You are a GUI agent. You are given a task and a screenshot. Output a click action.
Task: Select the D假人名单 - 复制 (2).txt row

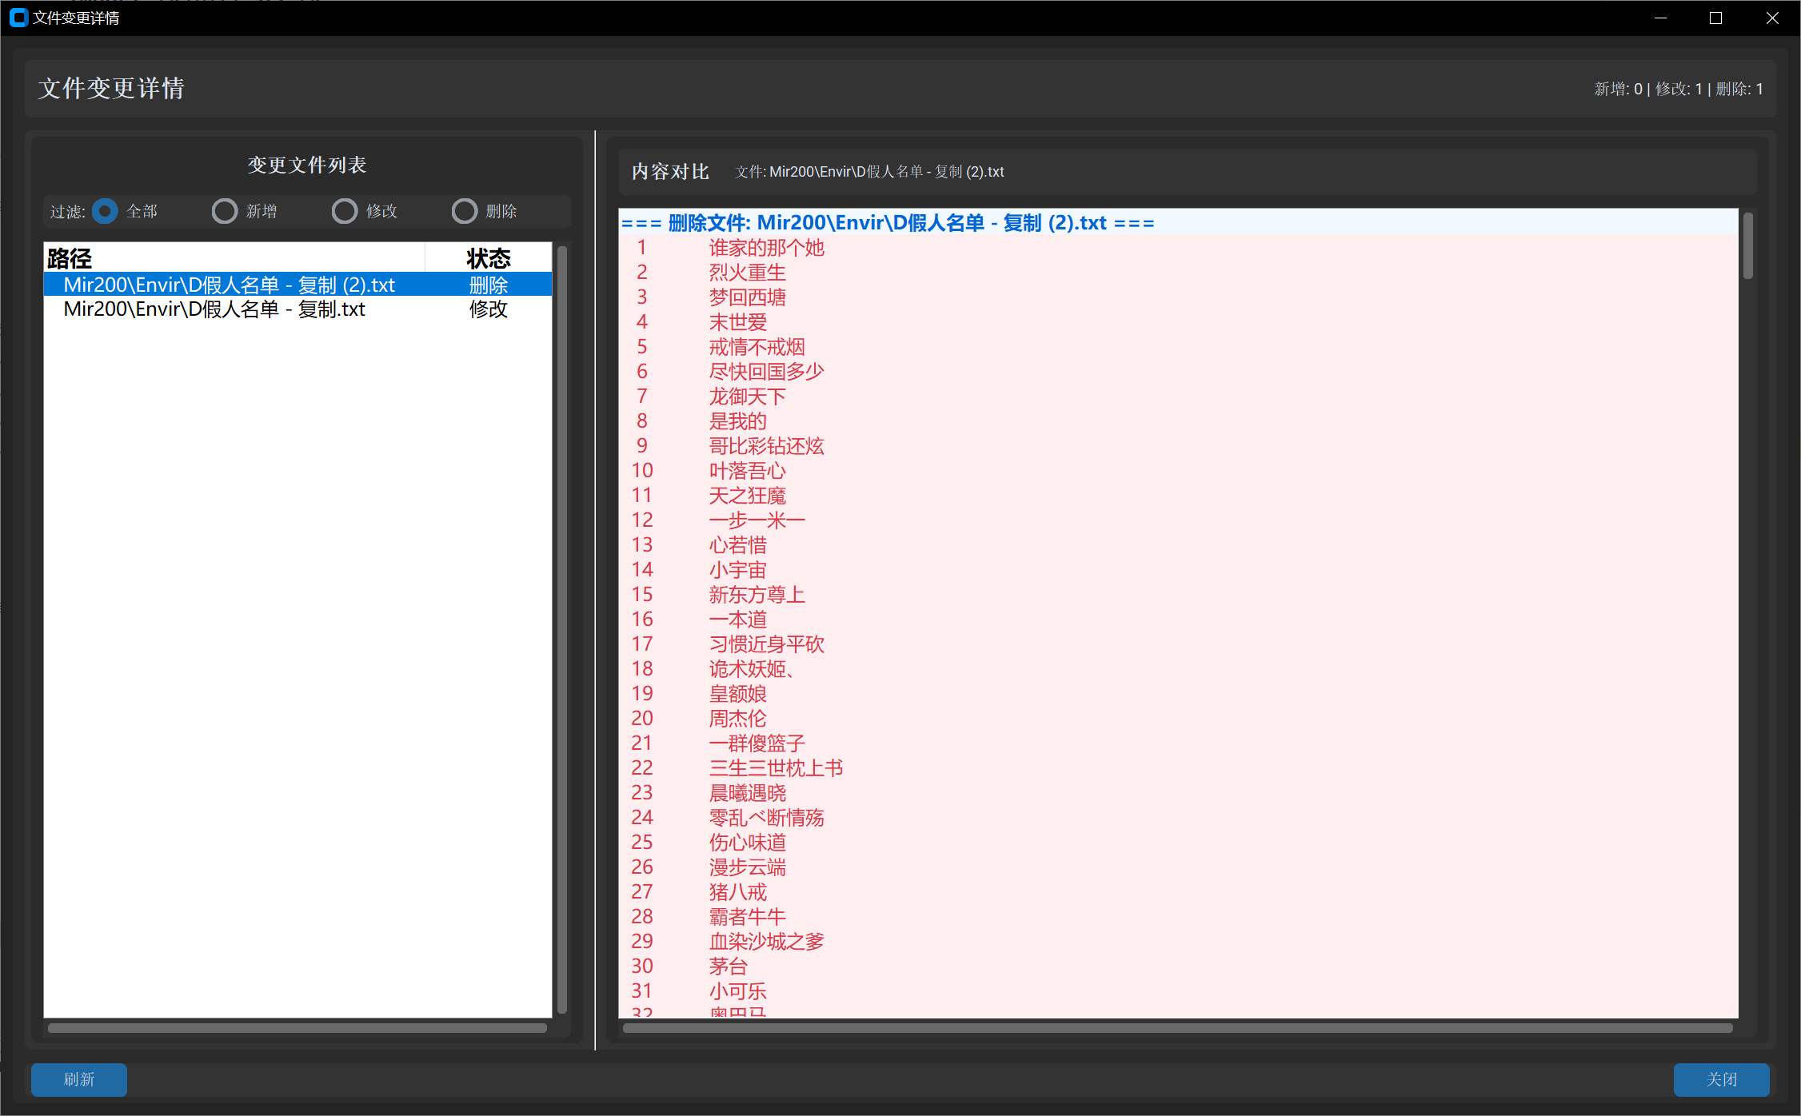click(229, 285)
